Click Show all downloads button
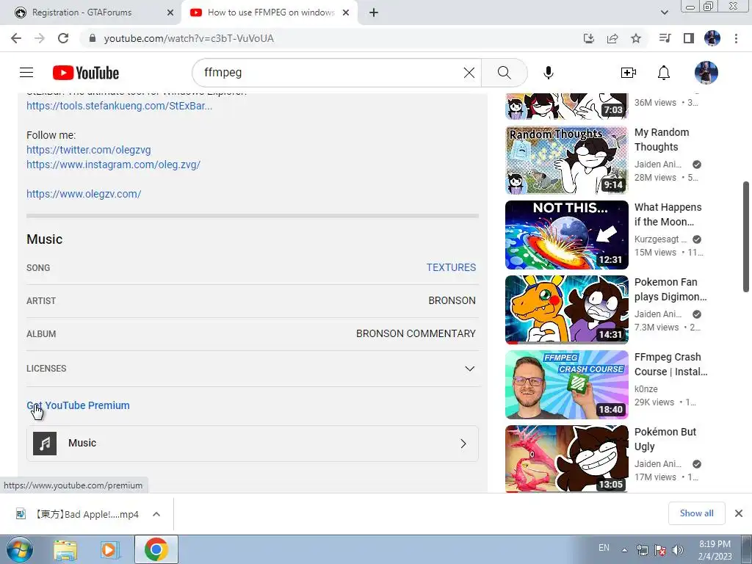The image size is (752, 564). (x=696, y=513)
